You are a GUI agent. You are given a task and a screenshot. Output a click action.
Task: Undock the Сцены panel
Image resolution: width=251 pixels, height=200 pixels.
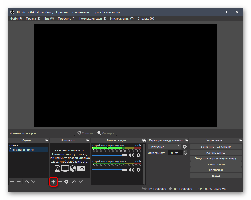click(x=46, y=140)
